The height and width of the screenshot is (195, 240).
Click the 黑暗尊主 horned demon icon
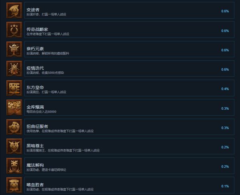pos(14,146)
